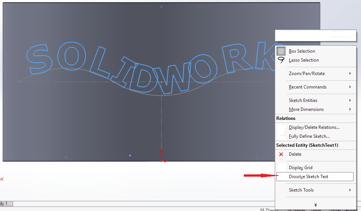Expand the Sketch Entities arrow
The image size is (361, 211).
point(350,100)
